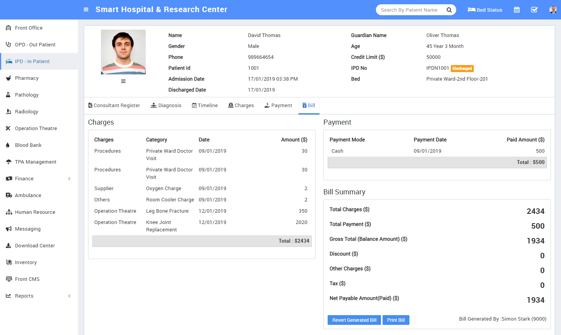Click the Human Resource sitemap icon

pyautogui.click(x=9, y=212)
